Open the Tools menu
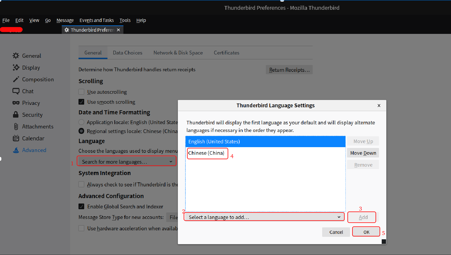The height and width of the screenshot is (255, 451). (125, 20)
